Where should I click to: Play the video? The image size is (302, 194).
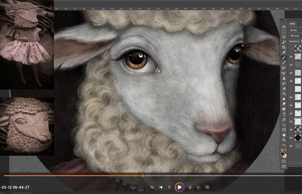click(x=180, y=187)
